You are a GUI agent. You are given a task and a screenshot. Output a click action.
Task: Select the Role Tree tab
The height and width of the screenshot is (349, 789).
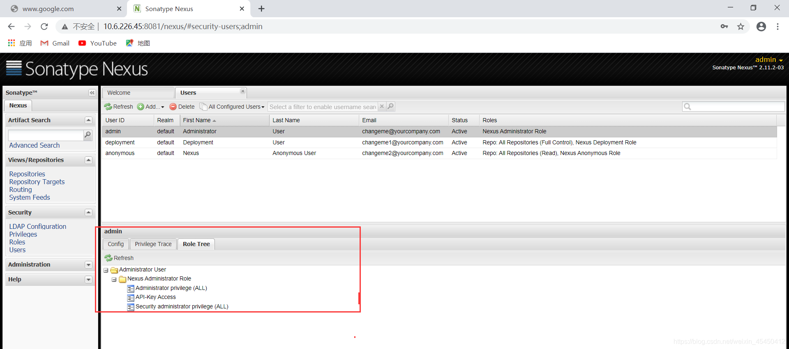[196, 244]
